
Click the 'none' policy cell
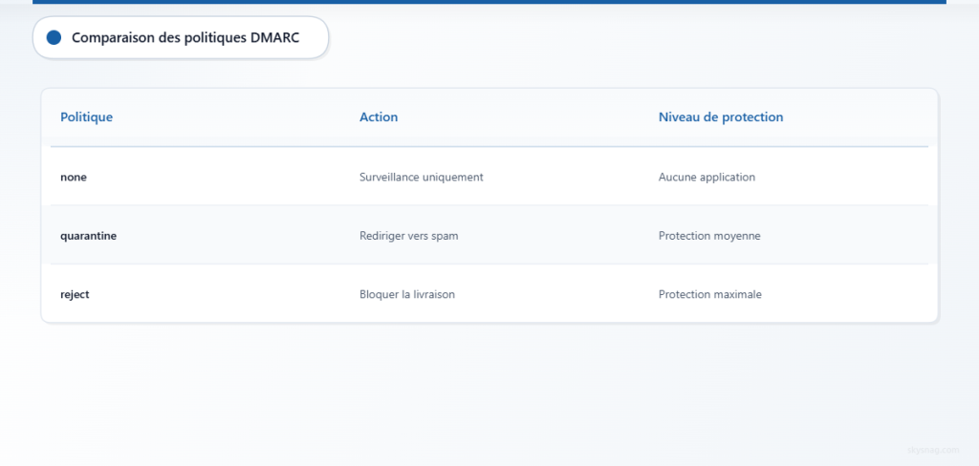[x=74, y=178]
